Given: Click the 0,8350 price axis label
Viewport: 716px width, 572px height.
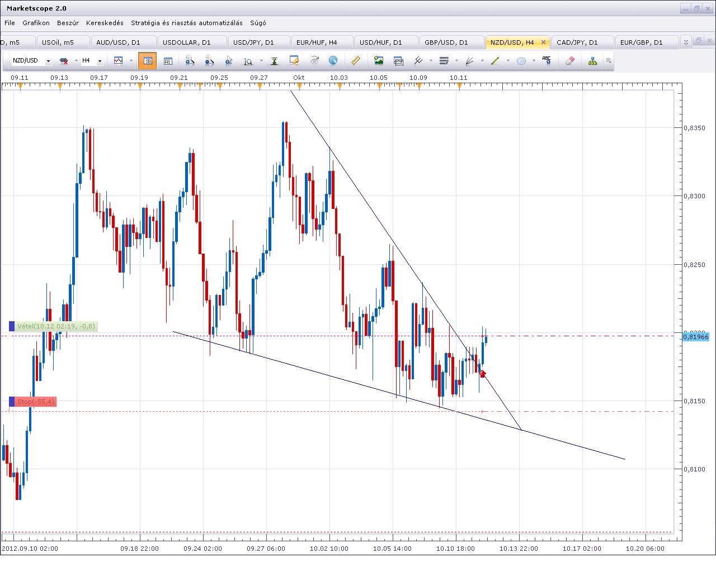Looking at the screenshot, I should [694, 128].
